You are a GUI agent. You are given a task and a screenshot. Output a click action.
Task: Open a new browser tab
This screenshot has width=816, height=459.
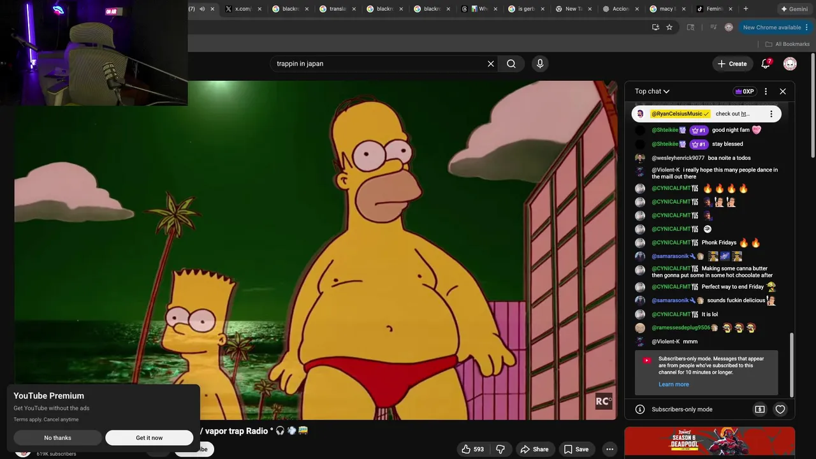746,9
